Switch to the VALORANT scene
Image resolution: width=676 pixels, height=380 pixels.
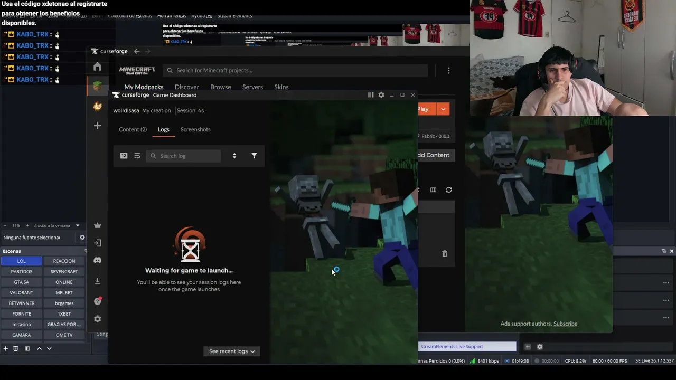tap(22, 293)
